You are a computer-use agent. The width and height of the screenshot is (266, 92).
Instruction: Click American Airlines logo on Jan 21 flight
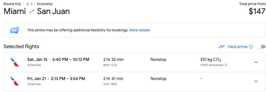[x=15, y=81]
